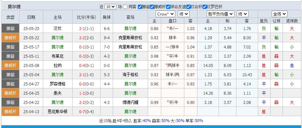Click the corner count 9-4
The image size is (302, 128).
click(107, 38)
